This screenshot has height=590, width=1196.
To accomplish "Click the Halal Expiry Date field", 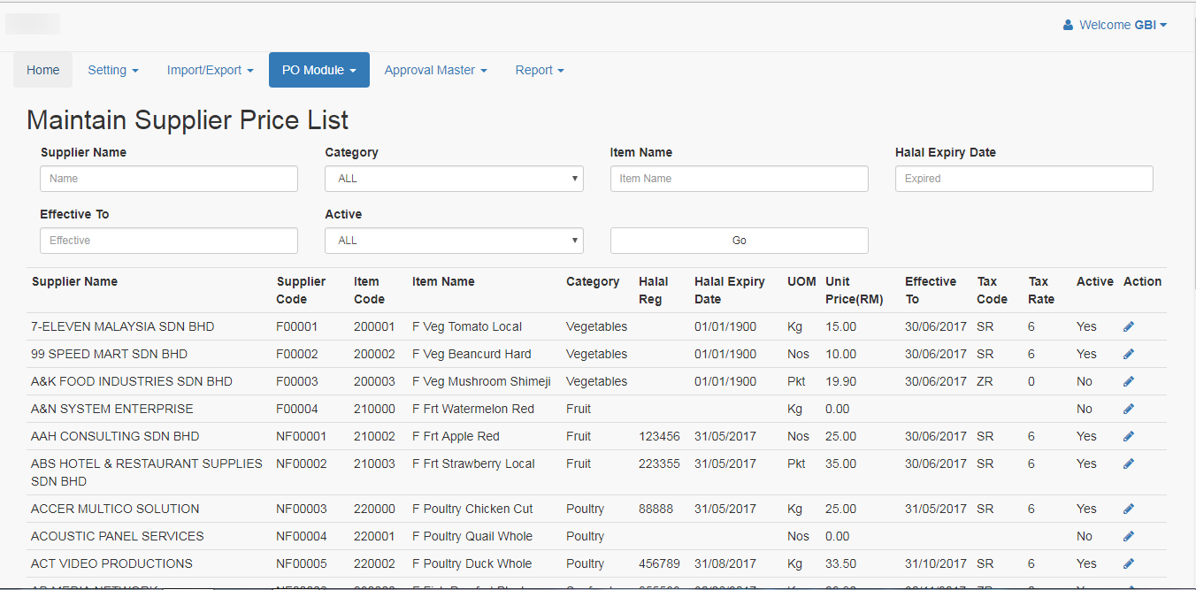I will [1024, 179].
